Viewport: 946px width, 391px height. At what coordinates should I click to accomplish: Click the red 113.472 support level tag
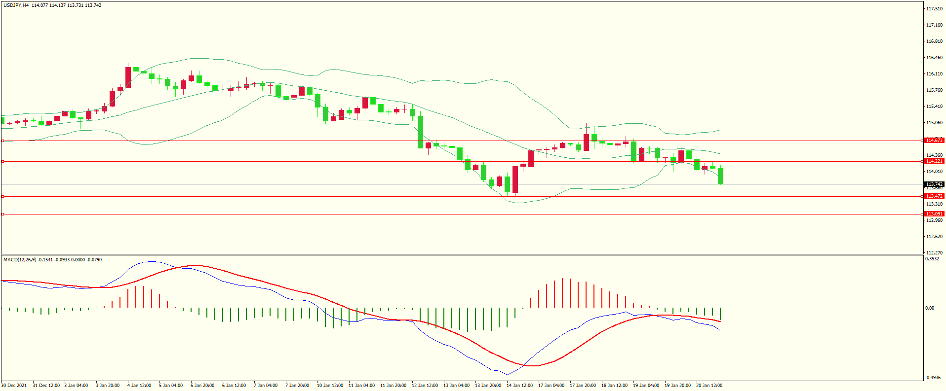click(934, 196)
